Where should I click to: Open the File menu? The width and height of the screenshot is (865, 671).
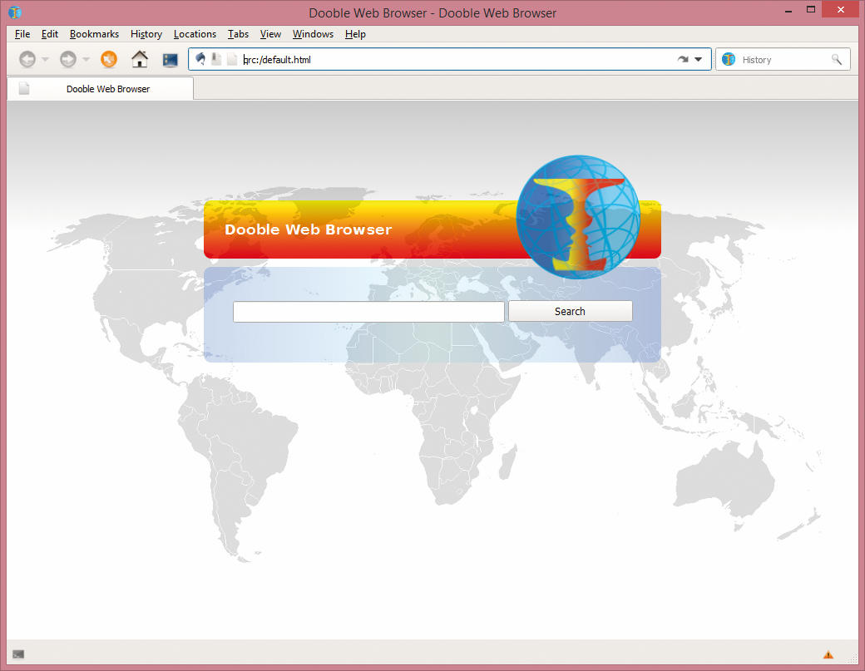click(22, 34)
